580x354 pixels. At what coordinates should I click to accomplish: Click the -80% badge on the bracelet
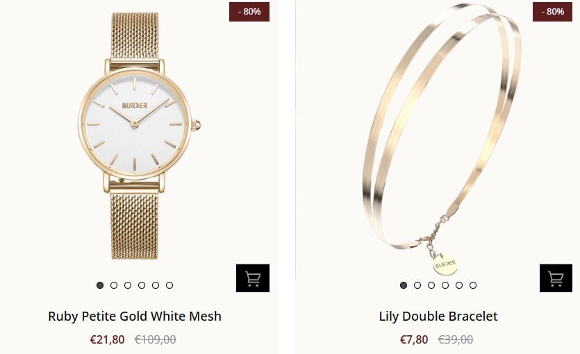[553, 12]
